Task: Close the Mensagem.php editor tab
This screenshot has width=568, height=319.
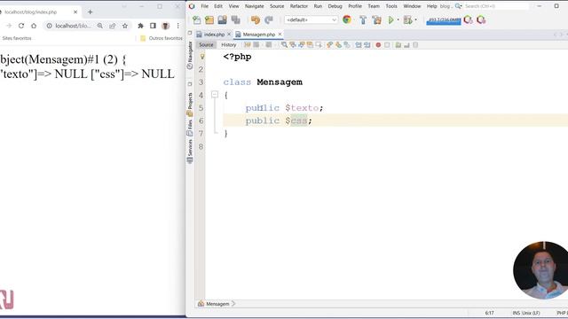Action: (280, 34)
